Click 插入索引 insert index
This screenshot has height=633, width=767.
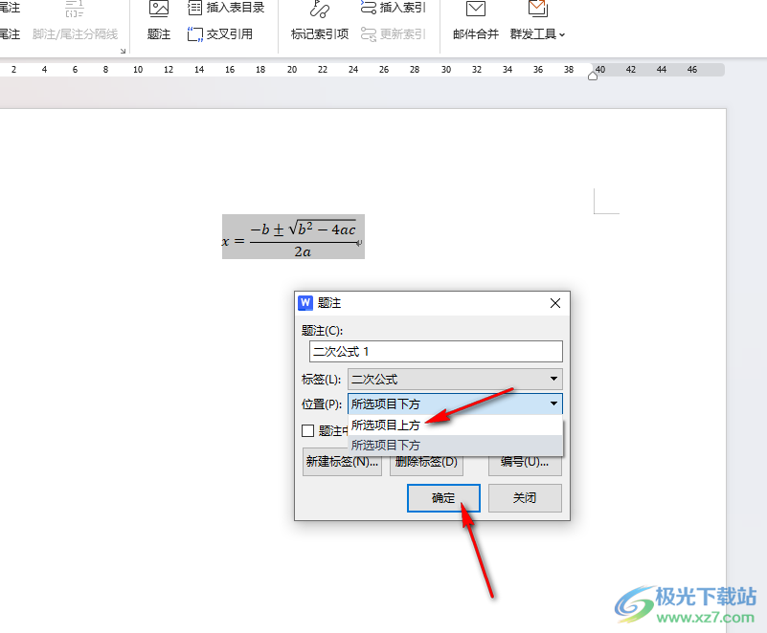[x=394, y=8]
